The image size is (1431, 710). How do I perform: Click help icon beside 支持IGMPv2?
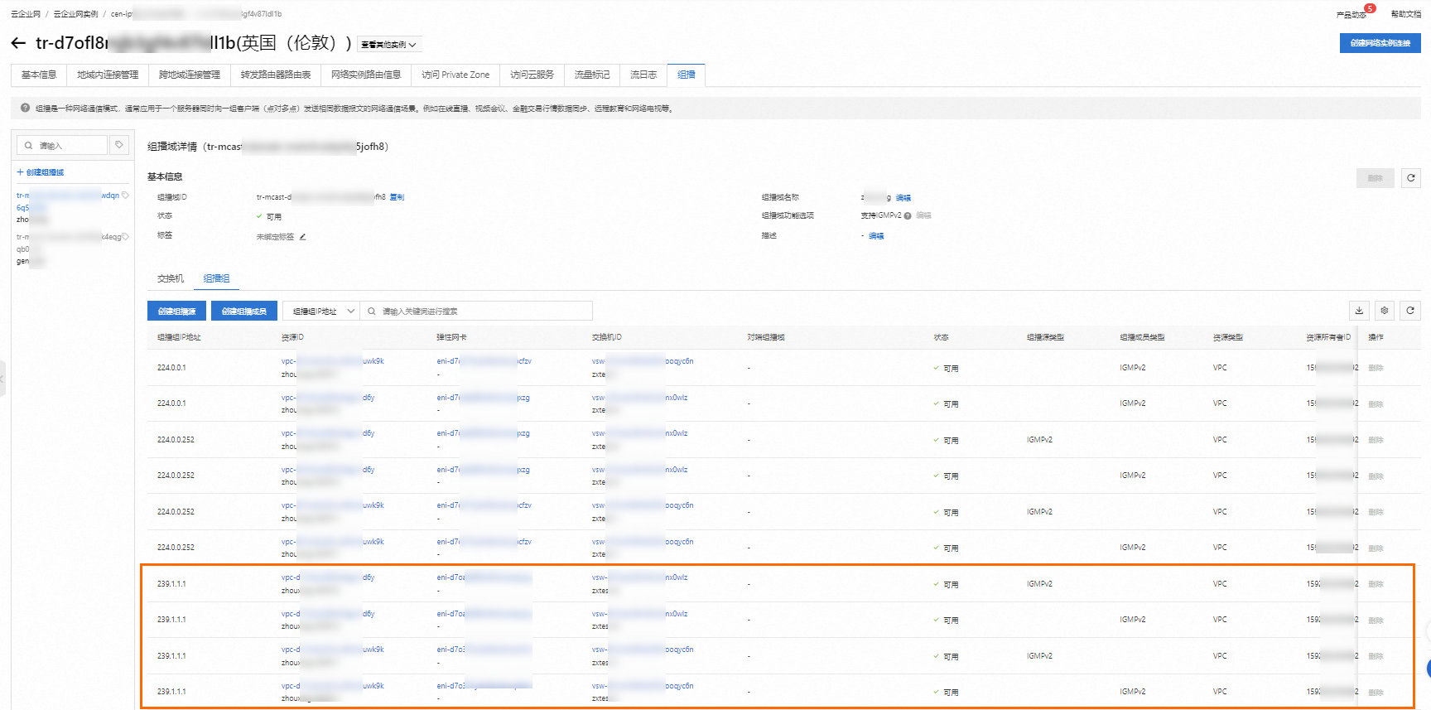tap(908, 216)
